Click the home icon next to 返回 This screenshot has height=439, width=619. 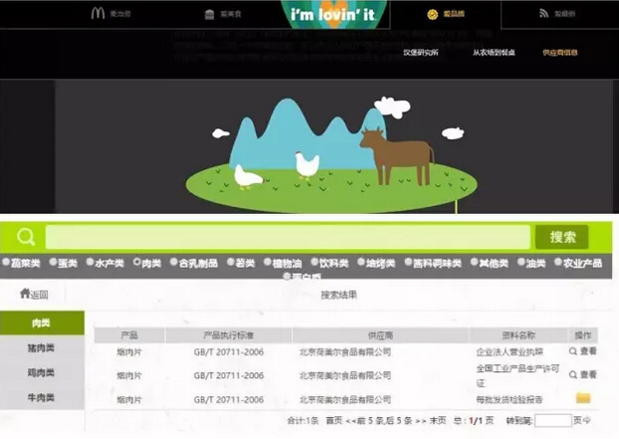coord(25,294)
